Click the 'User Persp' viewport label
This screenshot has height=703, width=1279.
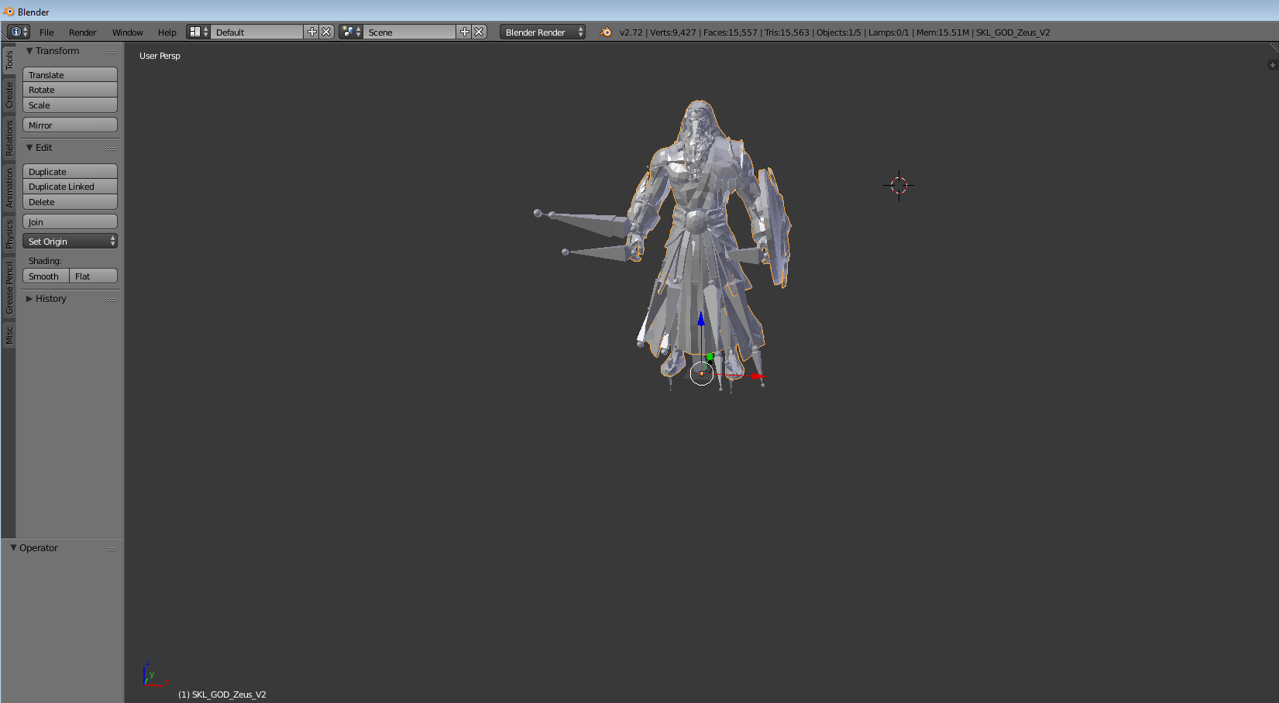(x=160, y=56)
